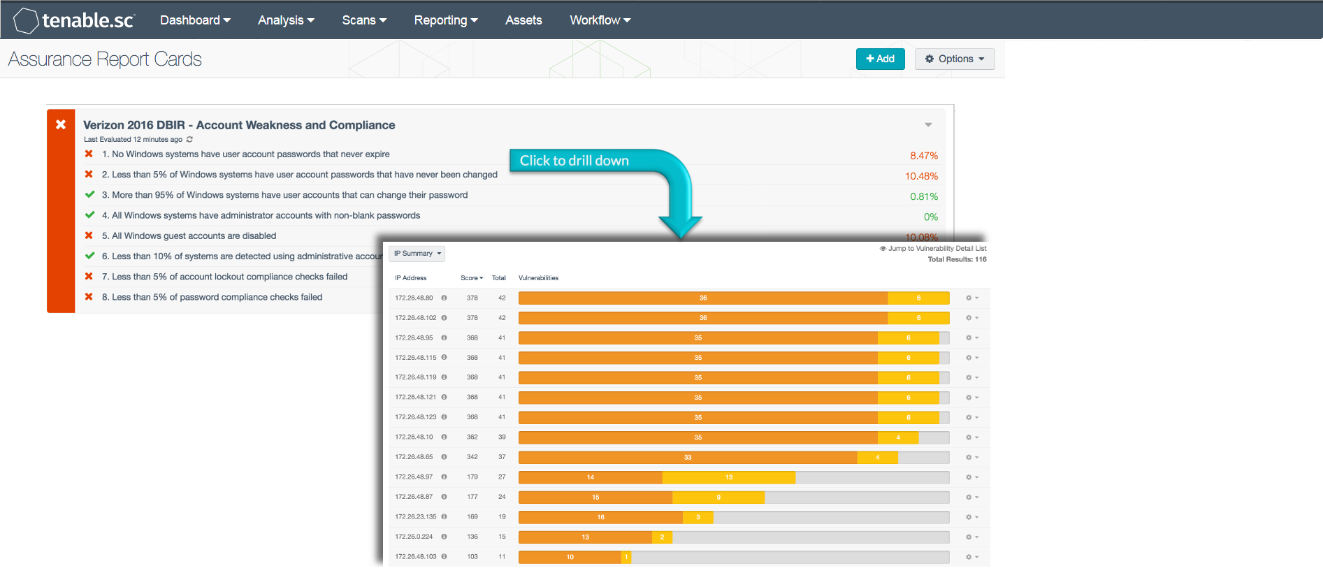Open the IP Summary dropdown

pyautogui.click(x=417, y=254)
